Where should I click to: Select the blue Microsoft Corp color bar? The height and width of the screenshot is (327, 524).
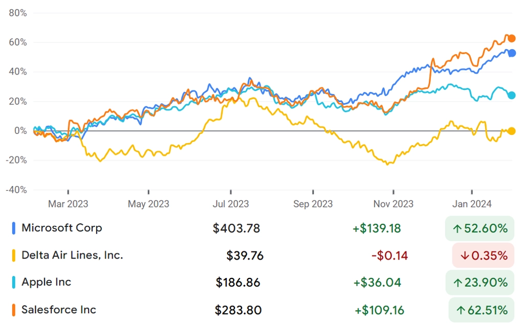pos(14,228)
